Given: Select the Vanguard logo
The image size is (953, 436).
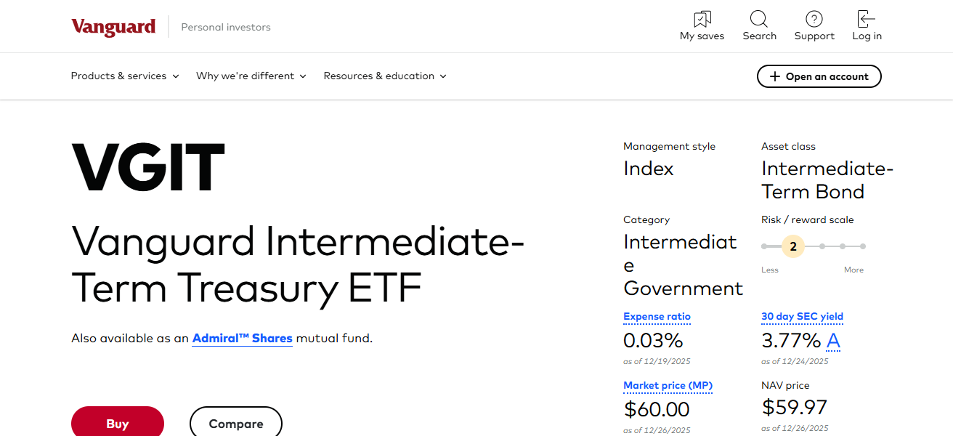Looking at the screenshot, I should [113, 26].
